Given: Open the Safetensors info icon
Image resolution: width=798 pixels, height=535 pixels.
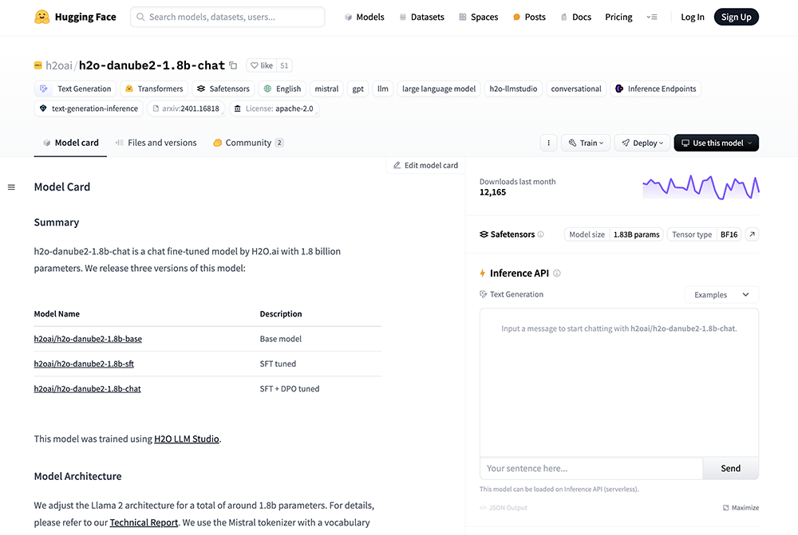Looking at the screenshot, I should [x=541, y=234].
